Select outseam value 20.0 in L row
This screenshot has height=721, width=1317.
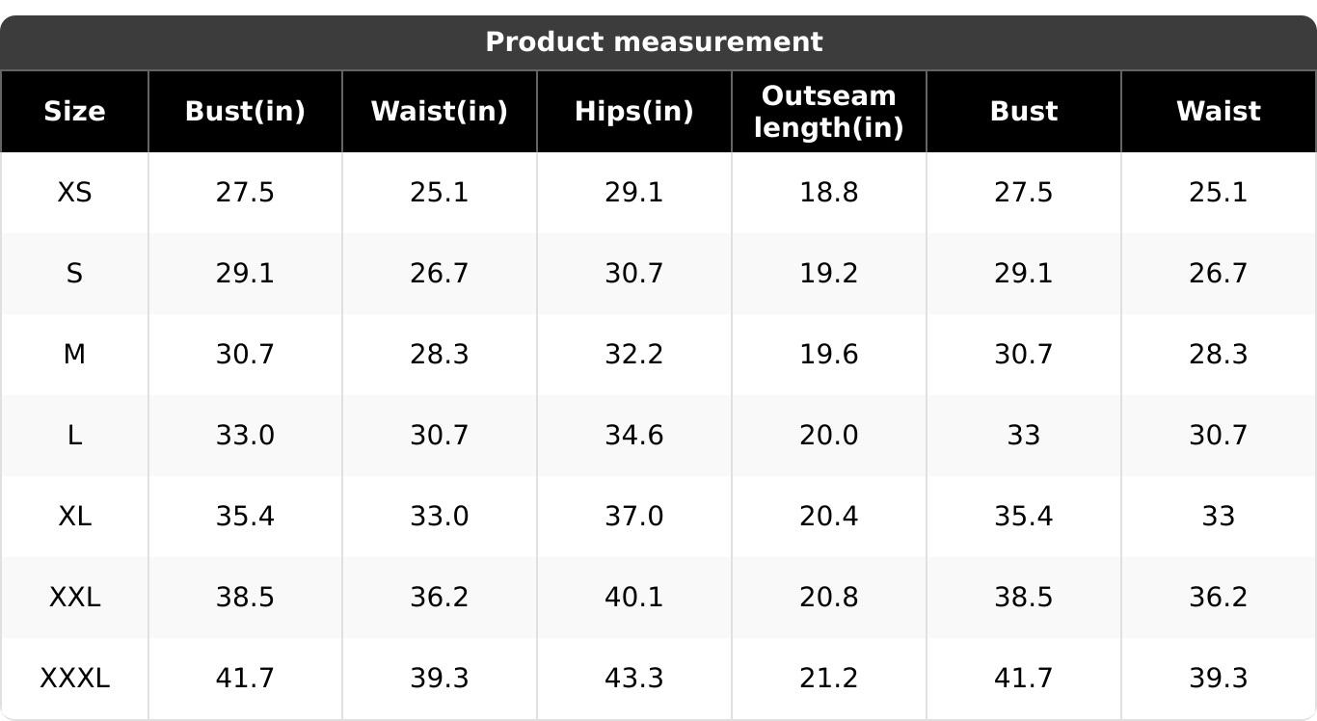(x=829, y=436)
